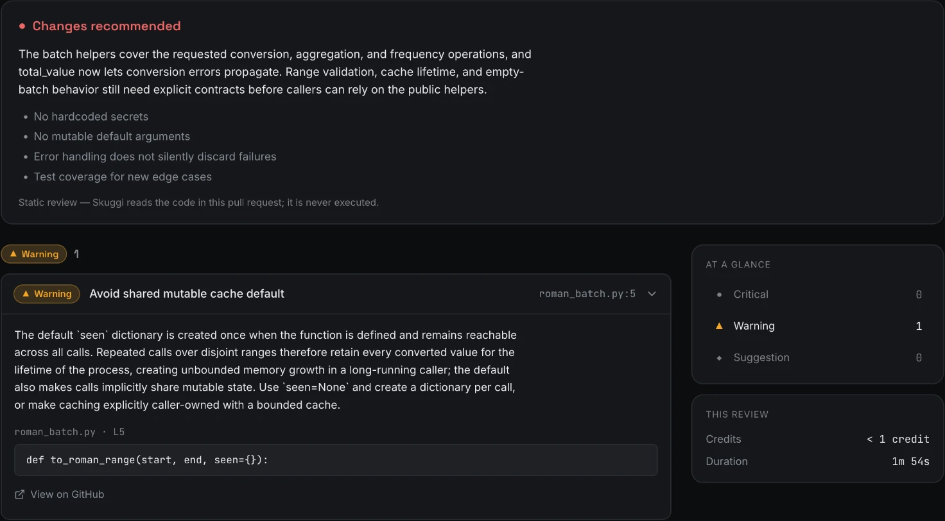Click the Changes recommended heading

pyautogui.click(x=107, y=26)
